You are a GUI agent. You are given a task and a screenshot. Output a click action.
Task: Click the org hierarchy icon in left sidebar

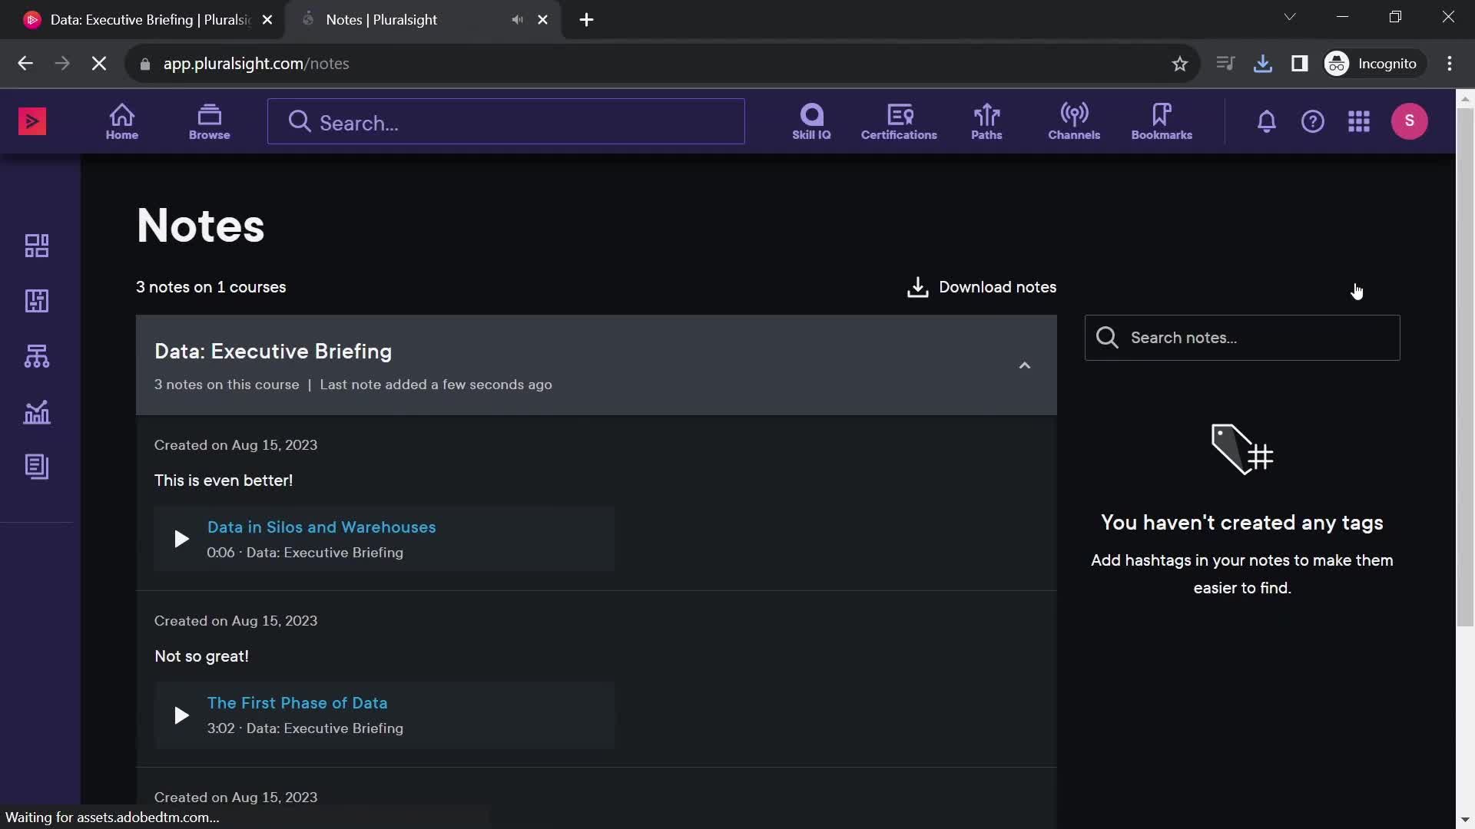[37, 356]
